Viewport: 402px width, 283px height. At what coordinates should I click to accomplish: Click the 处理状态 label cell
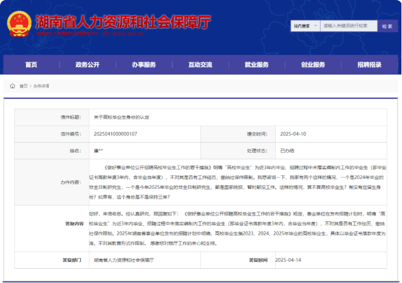point(238,150)
